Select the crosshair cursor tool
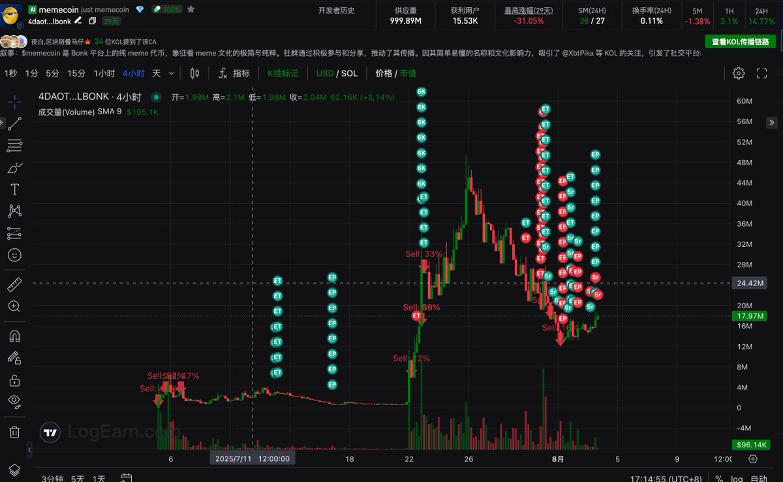 coord(14,101)
